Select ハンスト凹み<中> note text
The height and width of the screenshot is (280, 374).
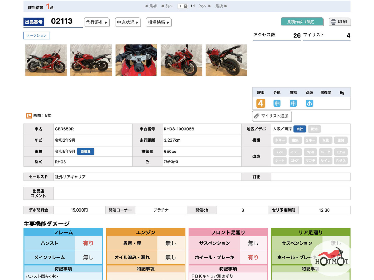point(42,276)
